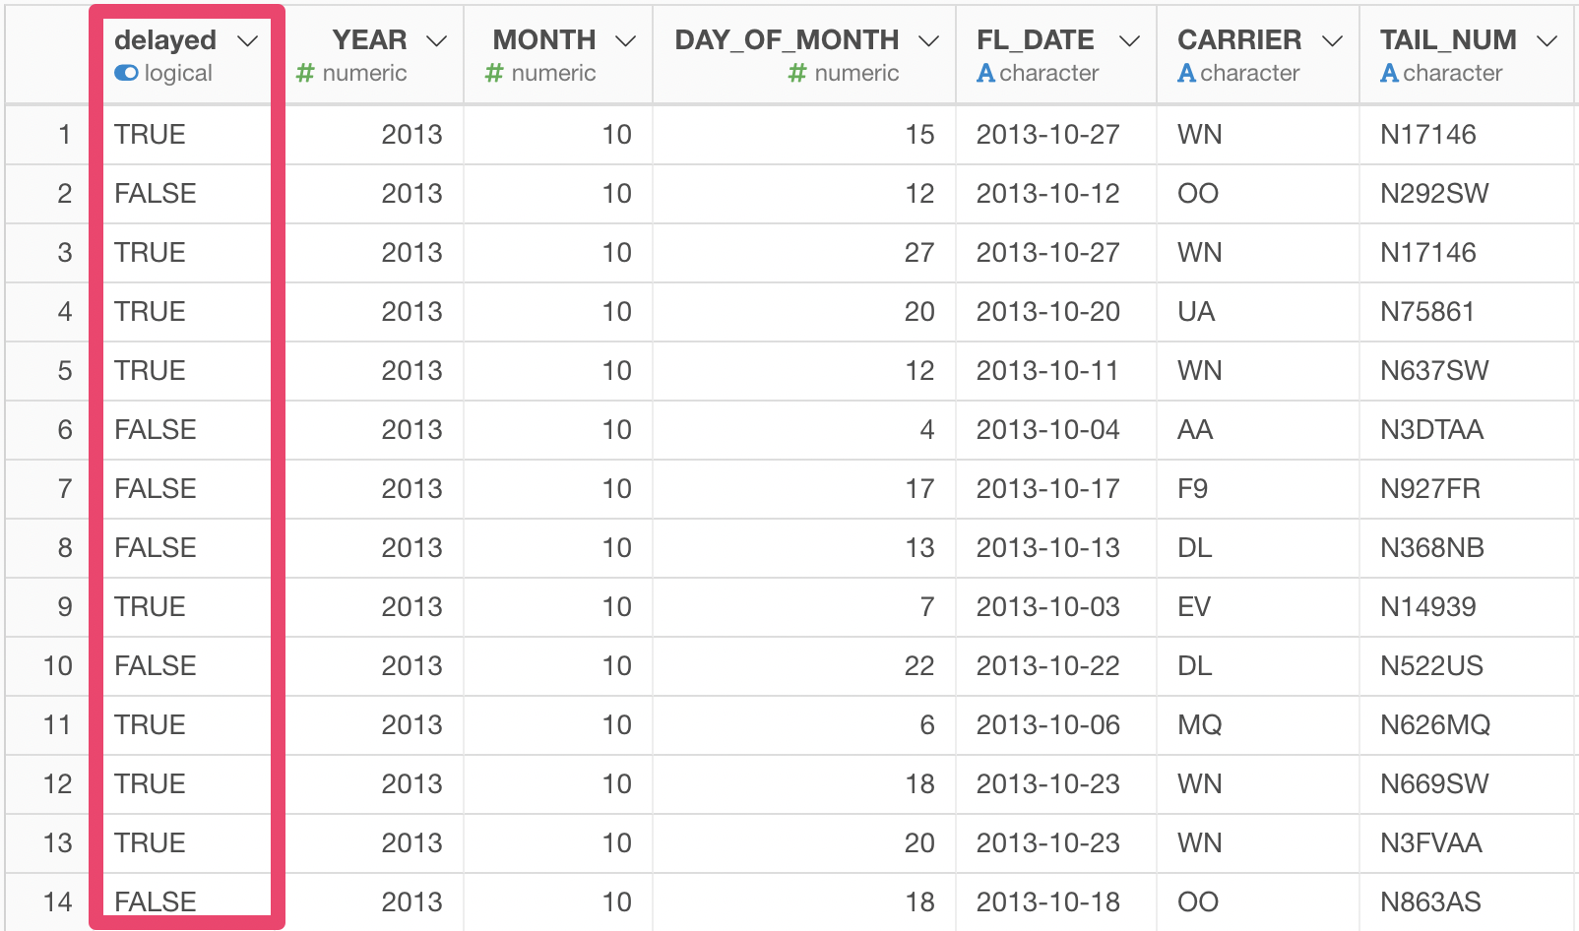
Task: Click the character type icon under TAIL_NUM
Action: 1389,73
